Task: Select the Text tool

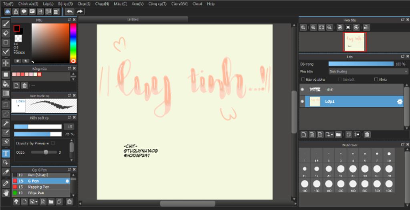Action: [6, 154]
